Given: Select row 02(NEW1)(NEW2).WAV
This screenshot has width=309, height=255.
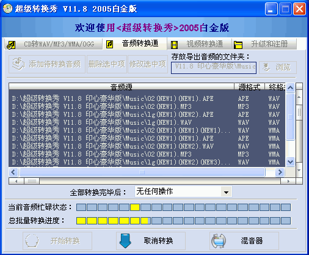Looking at the screenshot, I should pyautogui.click(x=147, y=146).
